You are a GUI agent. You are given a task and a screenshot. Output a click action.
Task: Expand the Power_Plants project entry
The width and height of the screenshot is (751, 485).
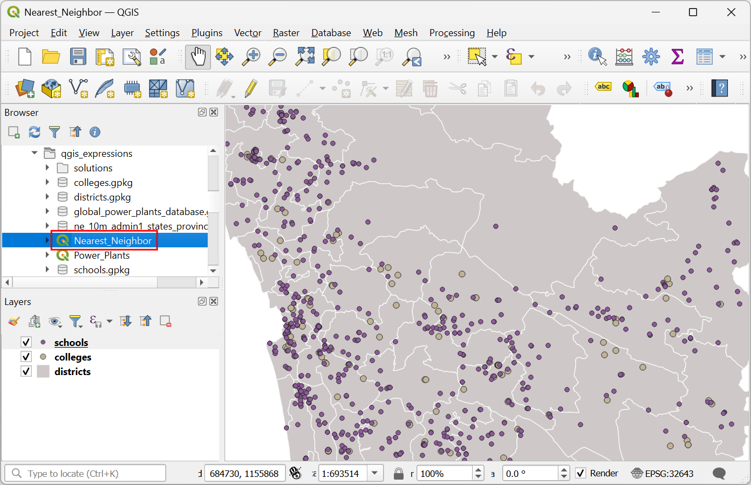click(x=47, y=255)
